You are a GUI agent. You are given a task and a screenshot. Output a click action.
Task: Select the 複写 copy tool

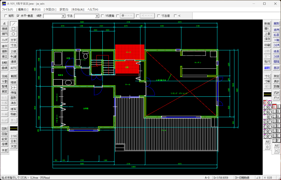point(13,109)
